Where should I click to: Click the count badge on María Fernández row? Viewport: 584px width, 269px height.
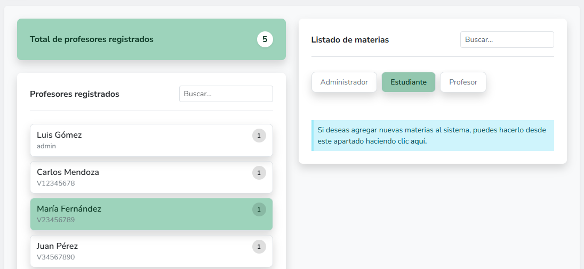click(259, 209)
